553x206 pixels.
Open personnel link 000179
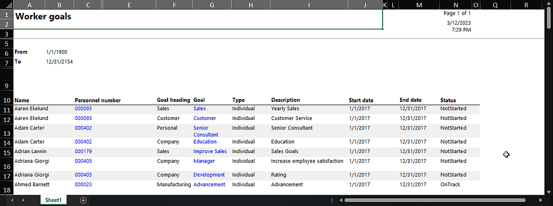click(84, 151)
